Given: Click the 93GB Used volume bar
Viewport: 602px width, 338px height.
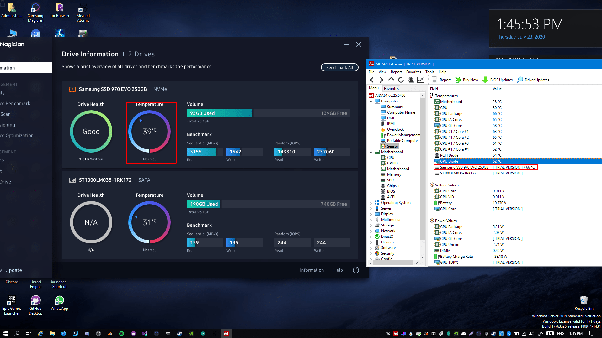Looking at the screenshot, I should (219, 113).
